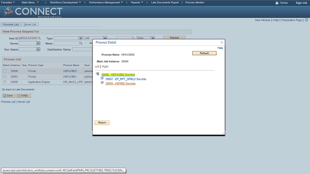Click icon beside 30958 HEP002
Viewport: 310px width, 174px height.
[x=102, y=83]
